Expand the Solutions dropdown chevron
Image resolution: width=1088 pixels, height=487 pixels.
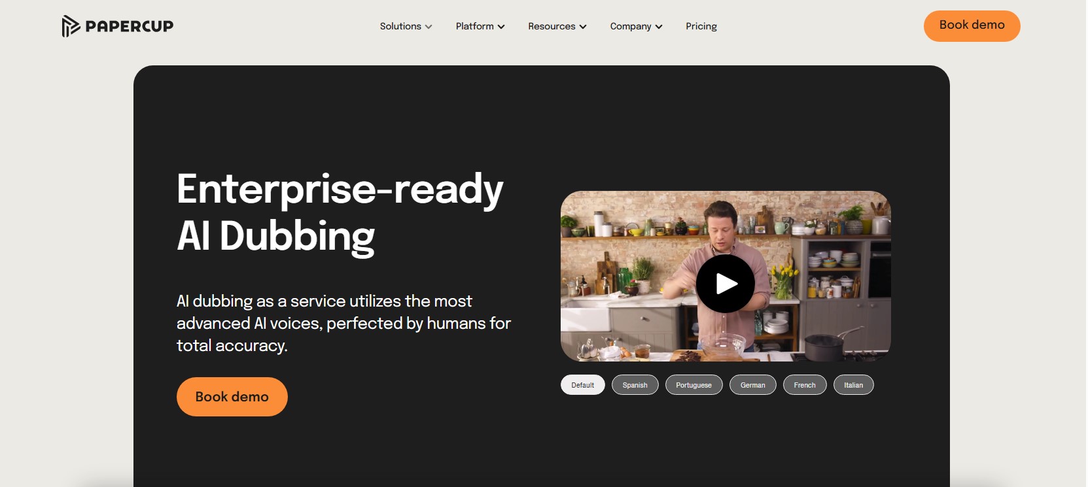(x=429, y=27)
